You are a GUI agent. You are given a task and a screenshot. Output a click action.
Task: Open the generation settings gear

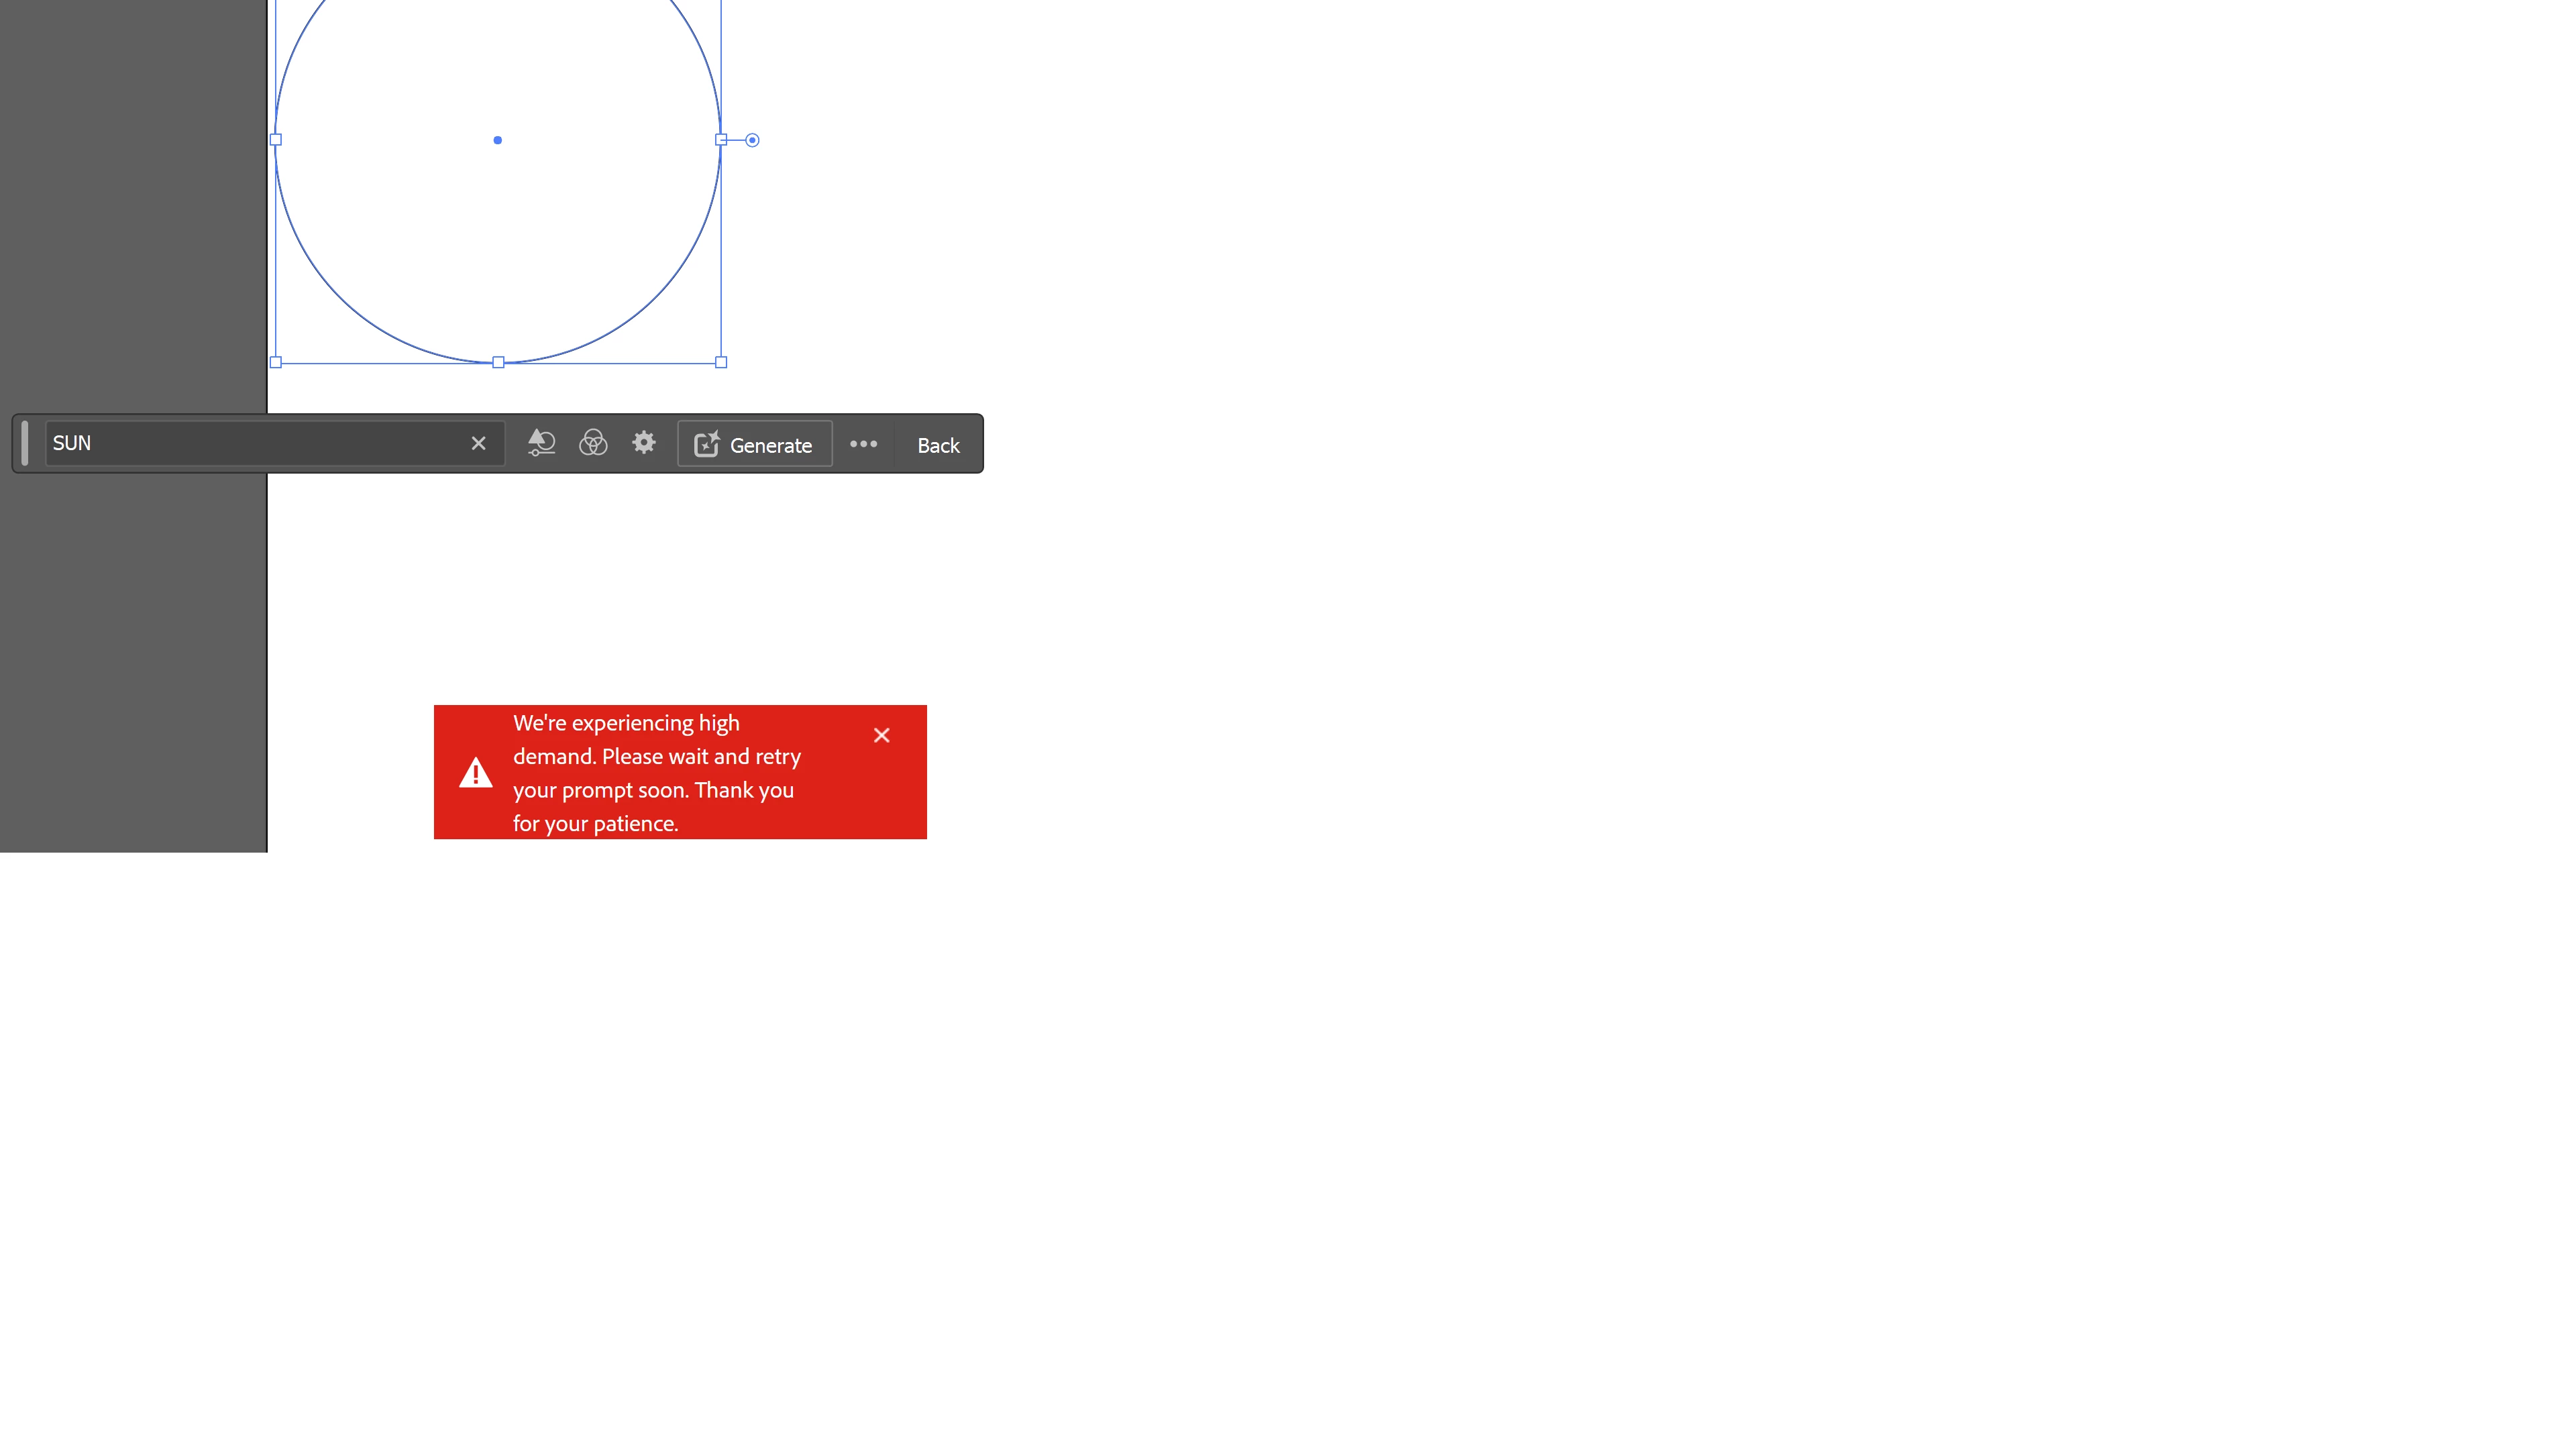tap(644, 443)
